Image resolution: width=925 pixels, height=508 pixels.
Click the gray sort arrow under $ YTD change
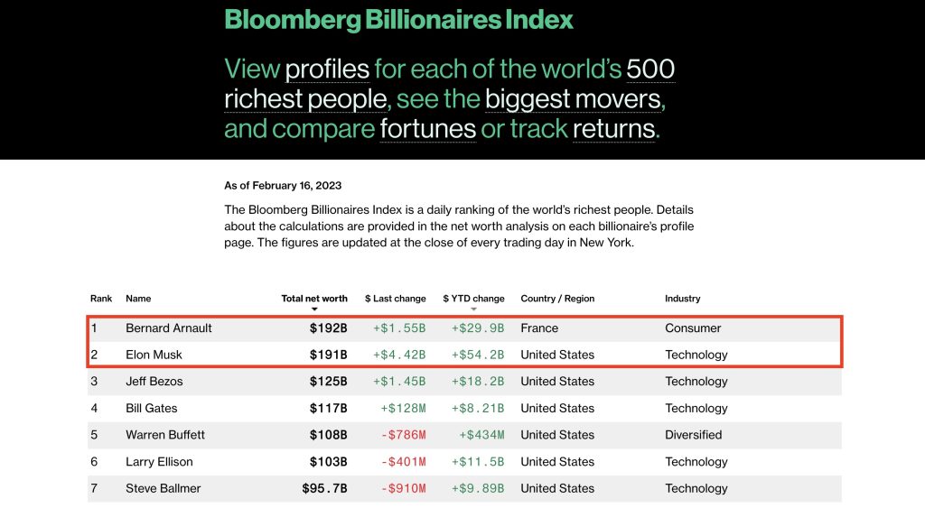click(473, 309)
